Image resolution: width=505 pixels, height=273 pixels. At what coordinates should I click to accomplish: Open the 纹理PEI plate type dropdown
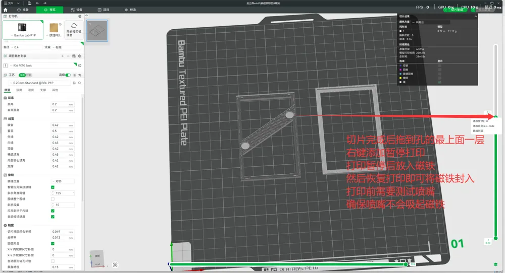coord(54,30)
